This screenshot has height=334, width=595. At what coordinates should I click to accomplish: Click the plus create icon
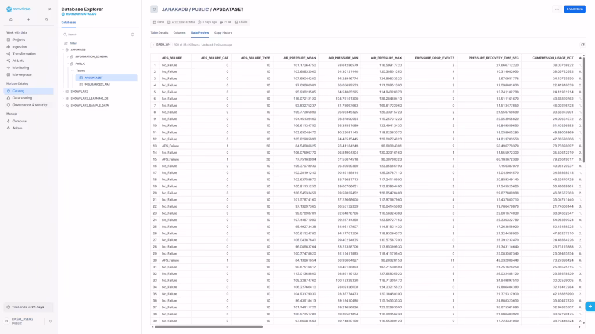pos(28,19)
